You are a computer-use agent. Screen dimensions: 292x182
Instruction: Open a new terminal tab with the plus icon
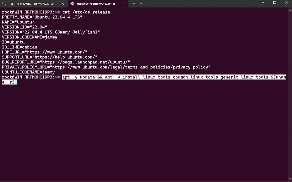133,3
